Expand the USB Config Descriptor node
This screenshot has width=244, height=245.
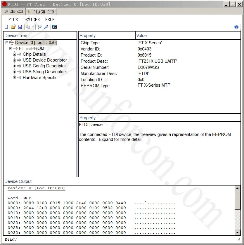click(14, 66)
